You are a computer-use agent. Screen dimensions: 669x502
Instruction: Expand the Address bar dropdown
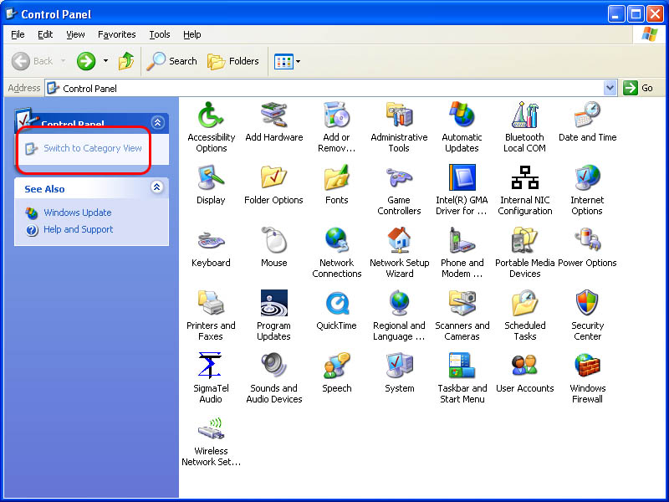pos(610,88)
